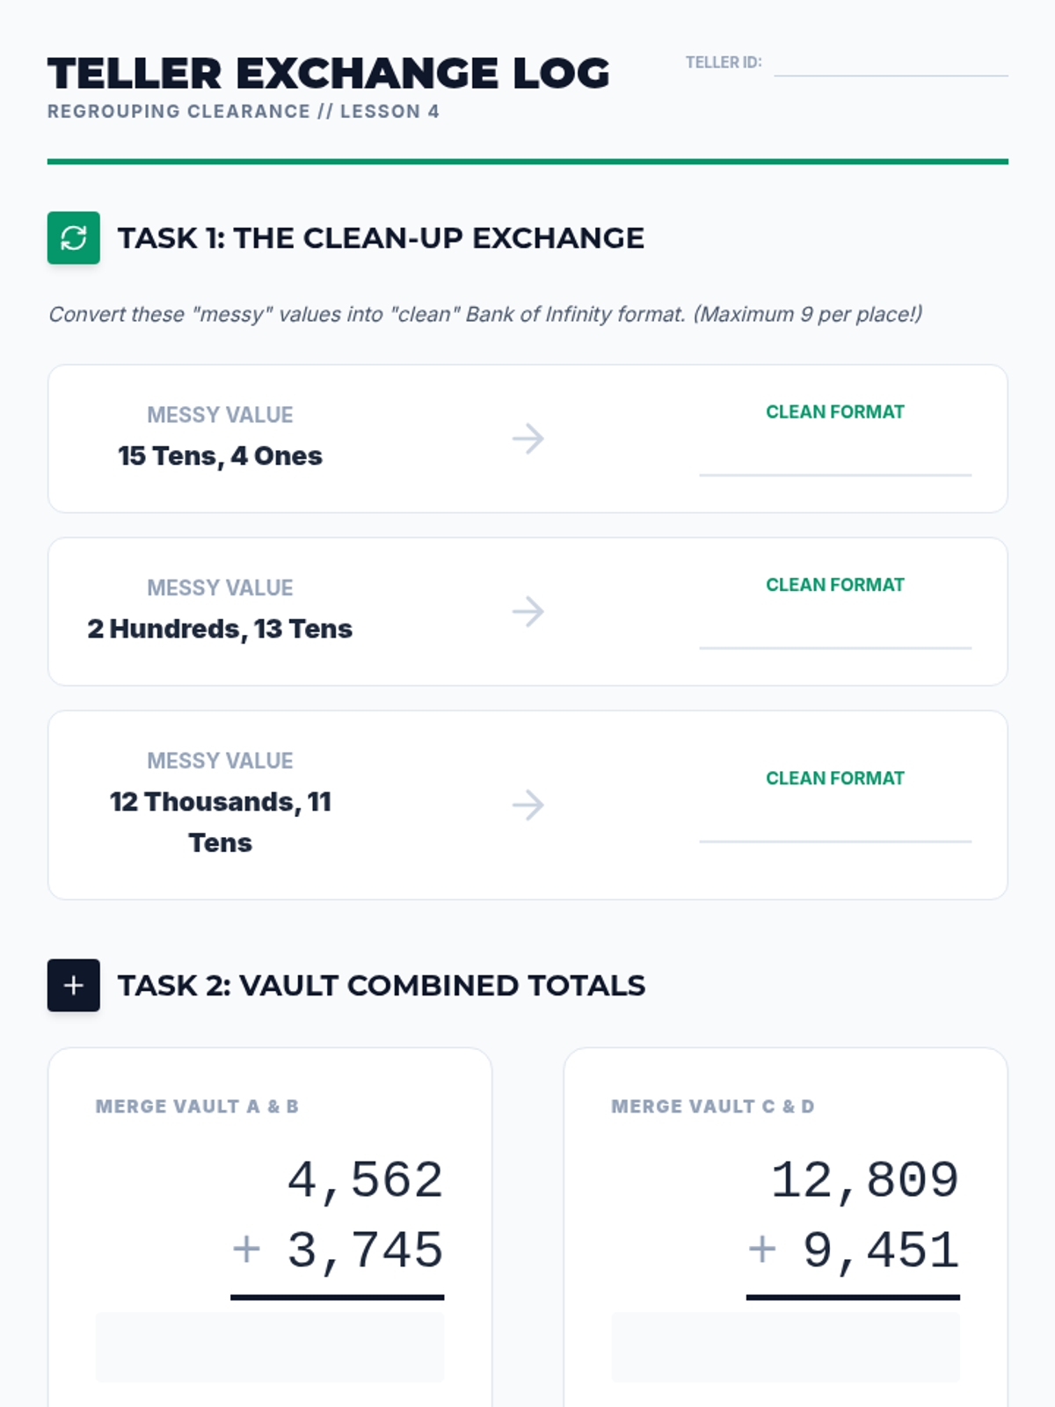Click the Teller Exchange Log title

pos(329,73)
